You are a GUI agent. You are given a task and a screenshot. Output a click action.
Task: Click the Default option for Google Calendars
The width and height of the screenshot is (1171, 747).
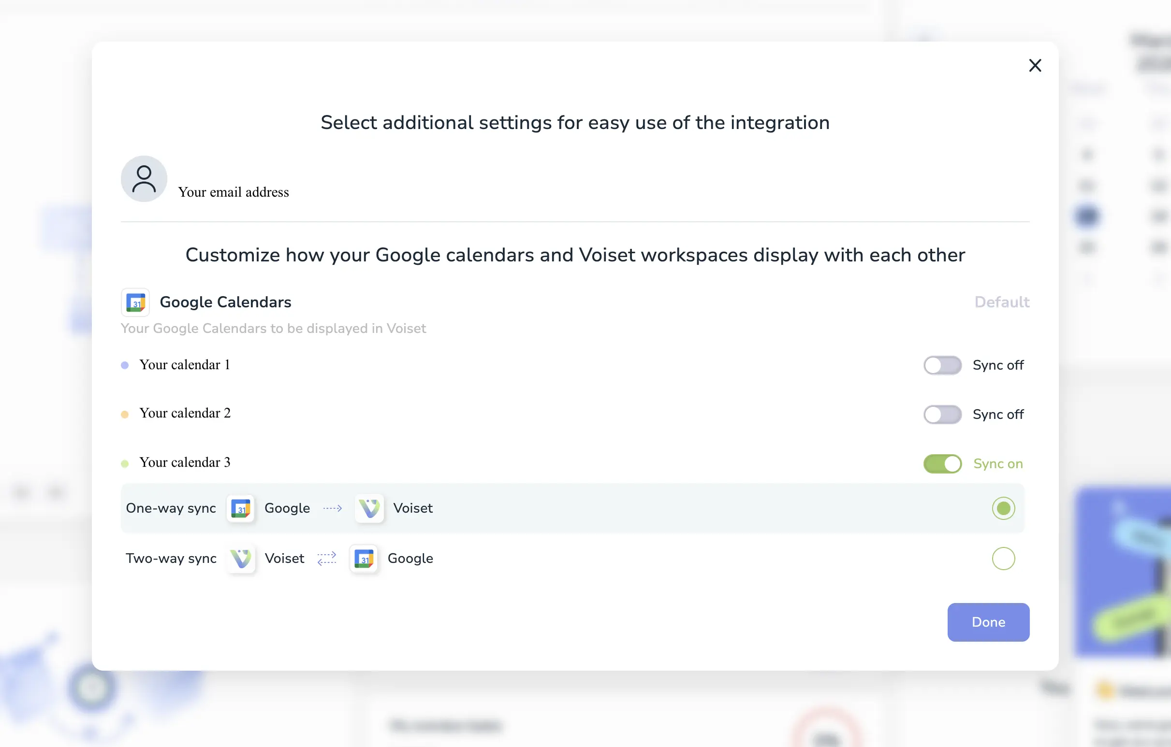click(1002, 302)
